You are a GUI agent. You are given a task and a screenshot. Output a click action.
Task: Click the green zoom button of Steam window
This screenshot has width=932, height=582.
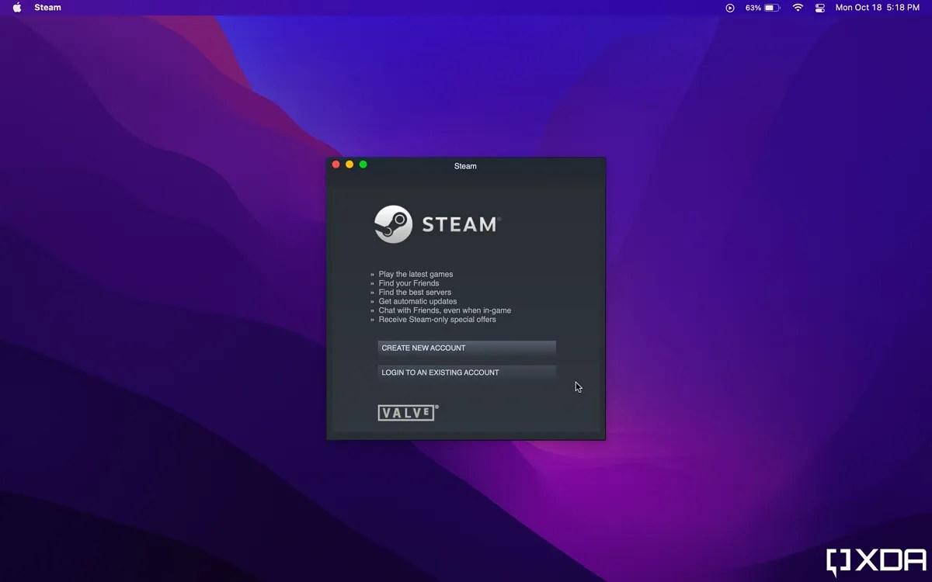(x=363, y=165)
